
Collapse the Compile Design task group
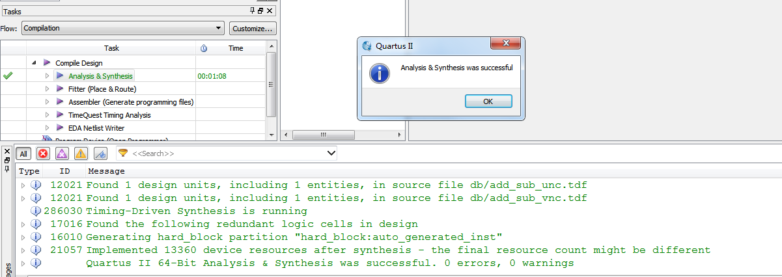pyautogui.click(x=34, y=63)
